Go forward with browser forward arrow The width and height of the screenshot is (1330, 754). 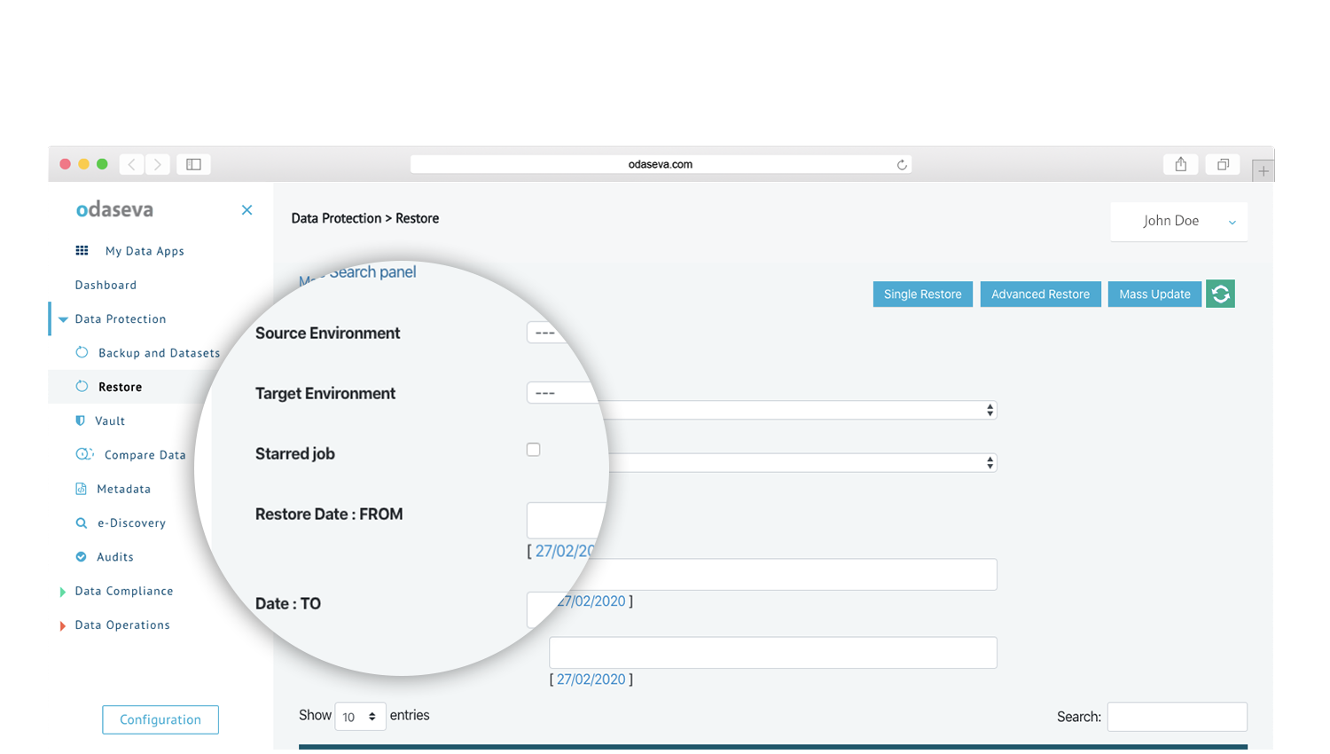[158, 164]
